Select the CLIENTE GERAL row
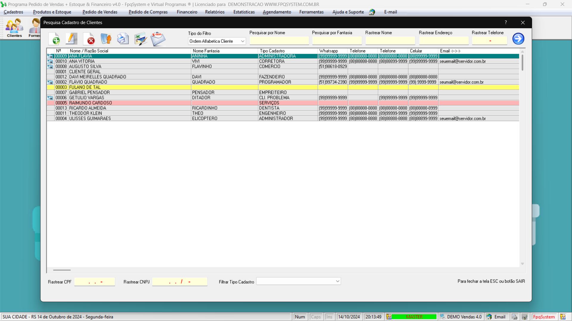Viewport: 572px width, 321px height. click(x=283, y=72)
